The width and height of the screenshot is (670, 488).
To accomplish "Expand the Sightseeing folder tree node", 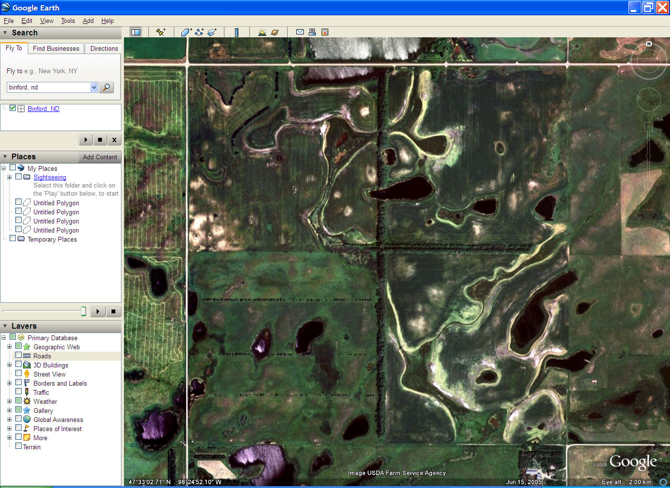I will click(9, 177).
